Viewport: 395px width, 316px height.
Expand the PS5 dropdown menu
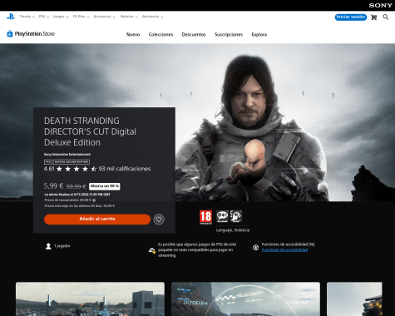pyautogui.click(x=44, y=17)
